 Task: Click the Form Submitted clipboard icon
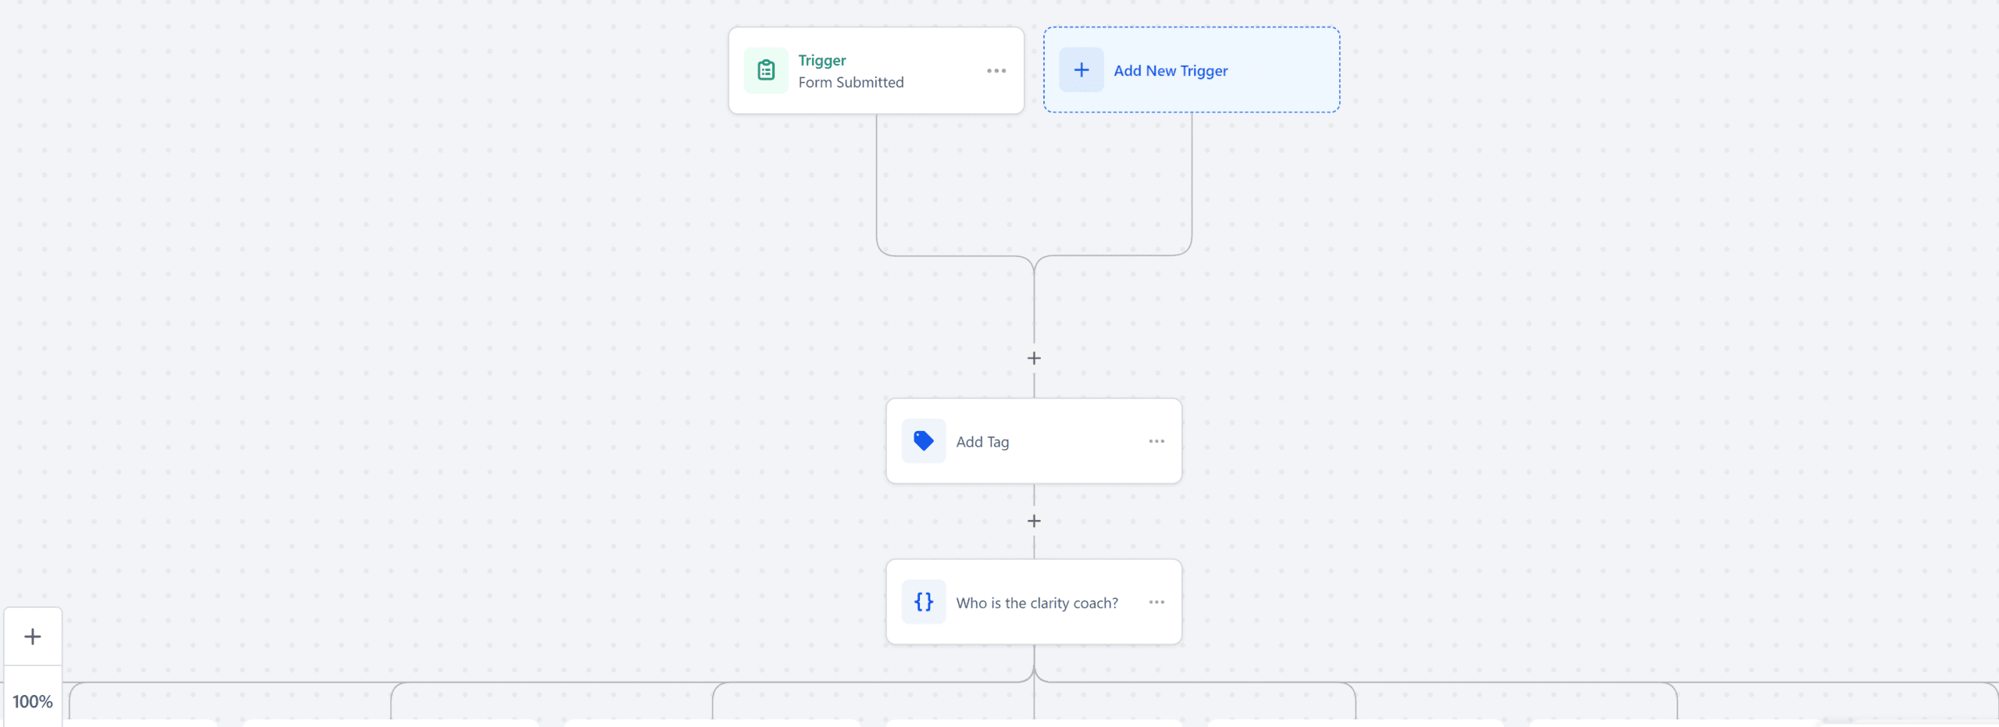click(766, 70)
